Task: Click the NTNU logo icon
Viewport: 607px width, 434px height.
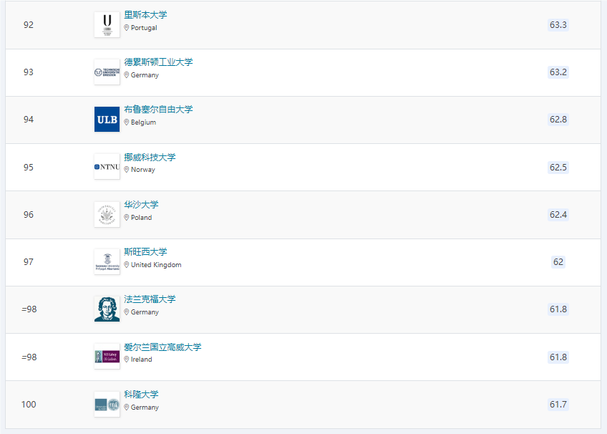Action: point(107,167)
